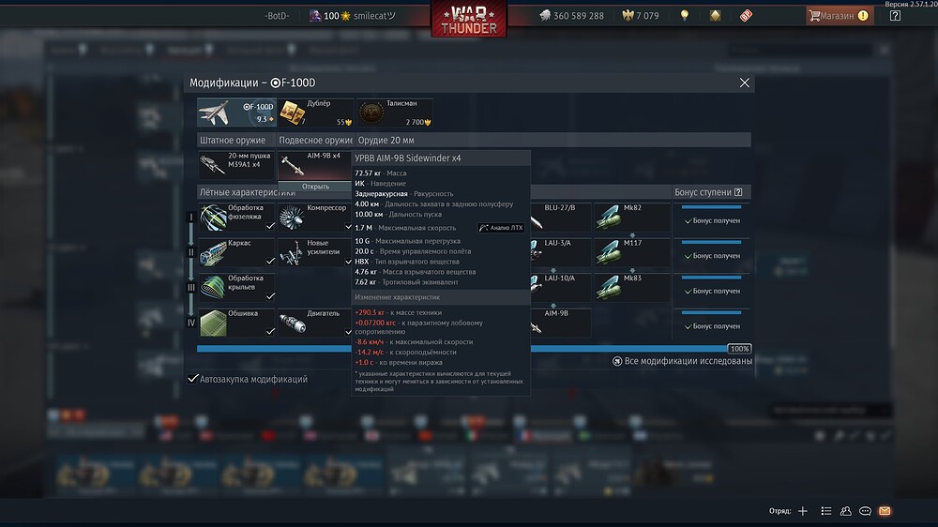
Task: Select the AIM-9B x4 secondary weapon
Action: (315, 164)
